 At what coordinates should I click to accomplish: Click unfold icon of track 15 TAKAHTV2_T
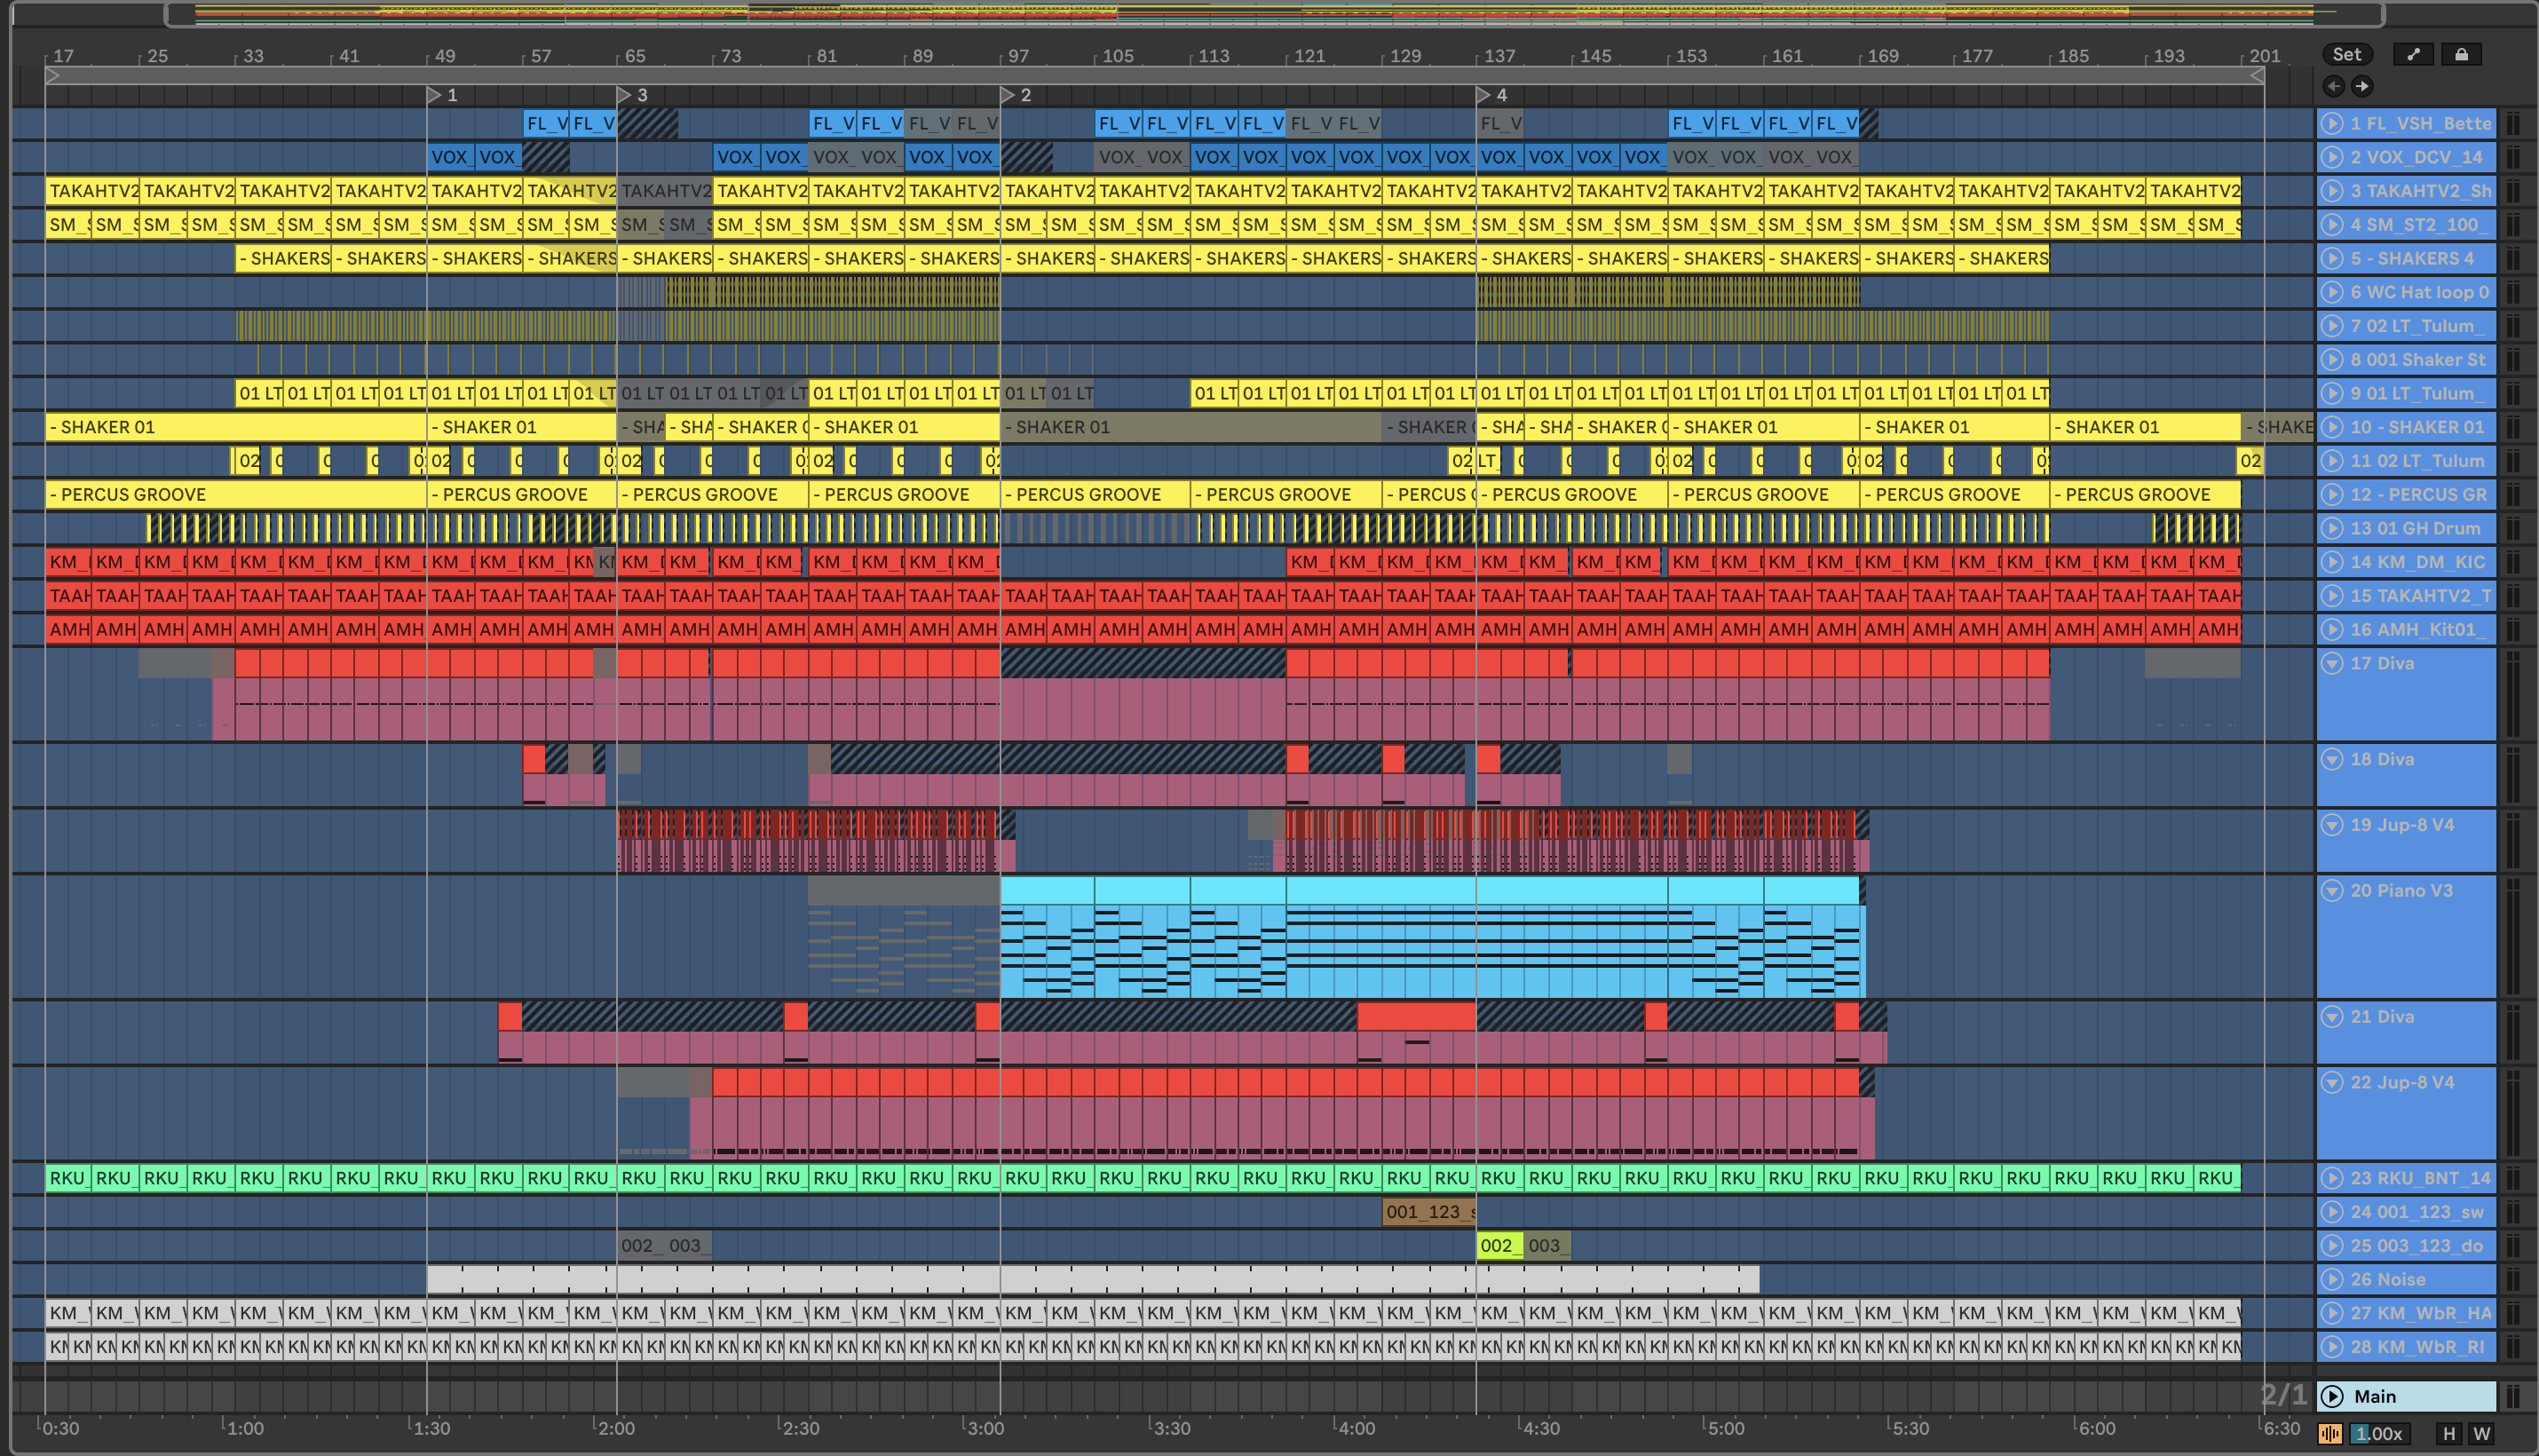point(2332,596)
